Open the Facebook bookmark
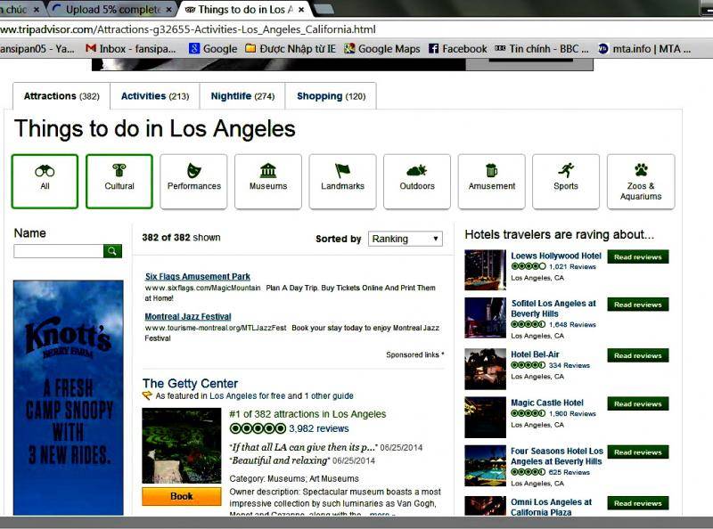The height and width of the screenshot is (529, 713). tap(458, 49)
